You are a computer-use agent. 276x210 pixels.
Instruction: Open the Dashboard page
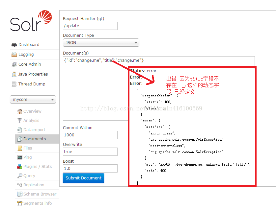tap(29, 45)
